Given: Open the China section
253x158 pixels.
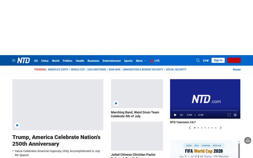Looking at the screenshot, I should [45, 61].
